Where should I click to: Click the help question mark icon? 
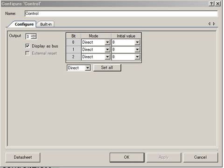point(211,4)
